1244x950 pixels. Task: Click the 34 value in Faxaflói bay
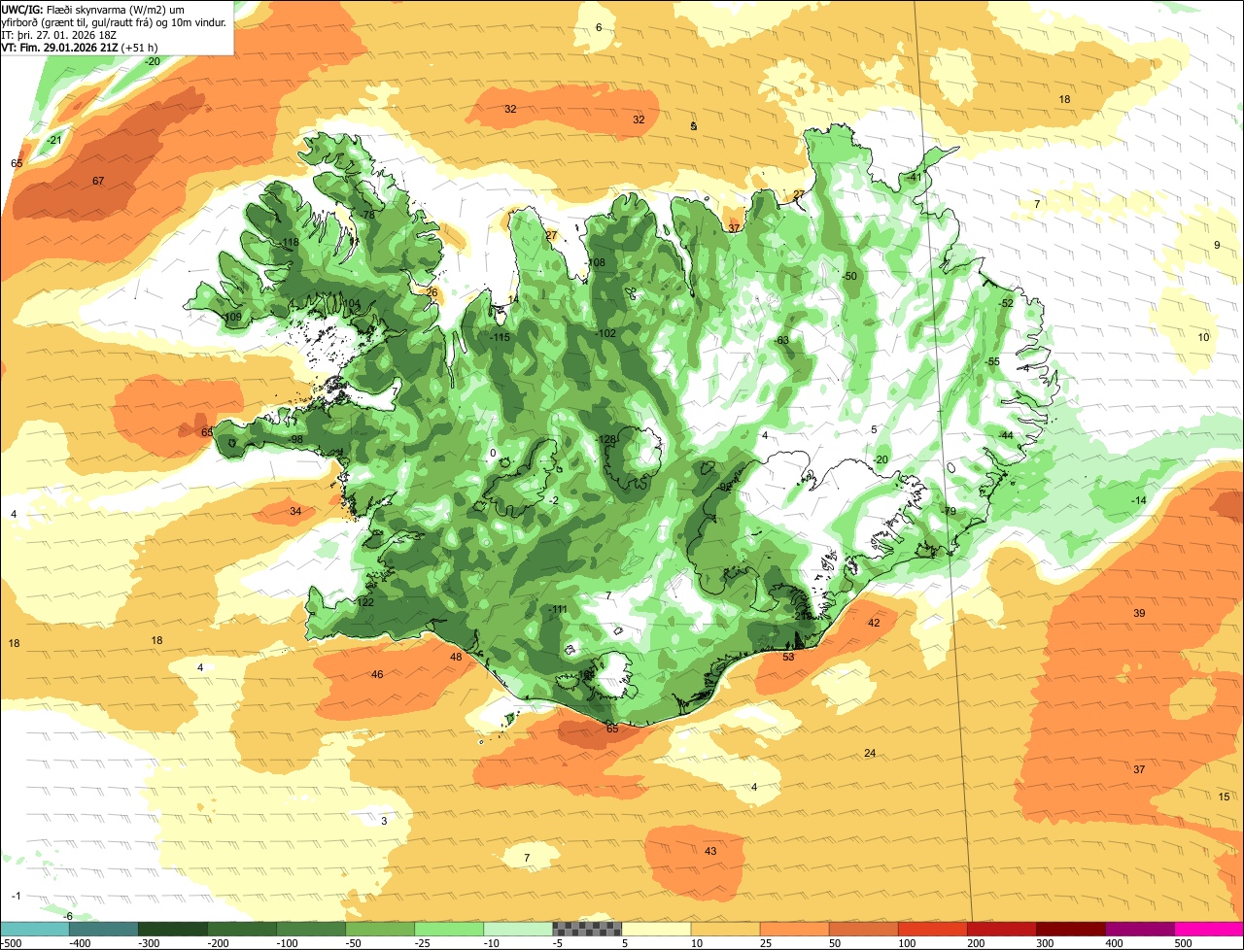click(295, 512)
